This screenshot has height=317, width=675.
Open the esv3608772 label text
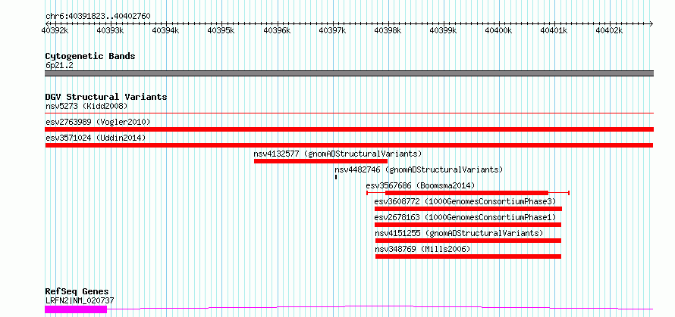466,201
